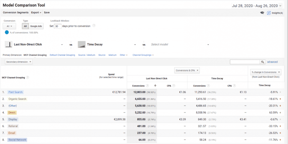
Task: Click the advanced filter link
Action: [x=272, y=62]
